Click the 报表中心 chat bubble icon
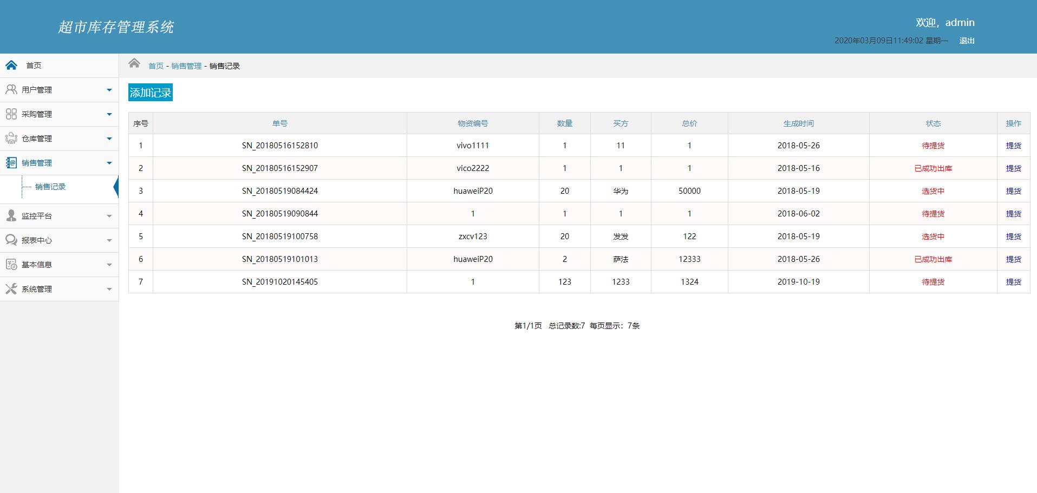This screenshot has height=493, width=1037. point(11,240)
